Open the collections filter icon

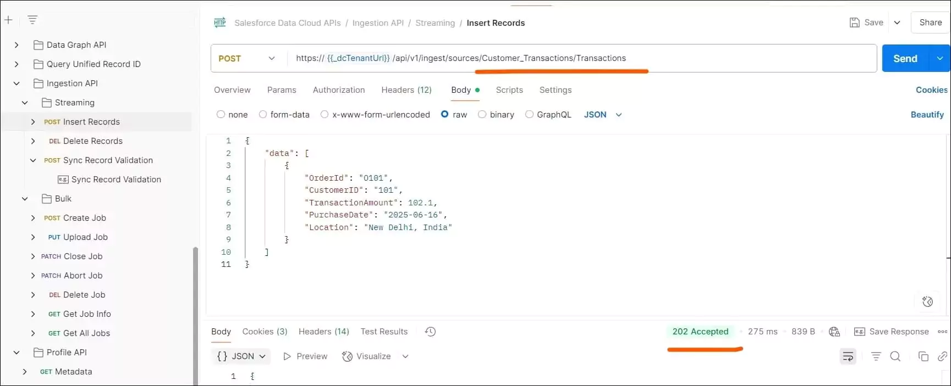(x=32, y=20)
